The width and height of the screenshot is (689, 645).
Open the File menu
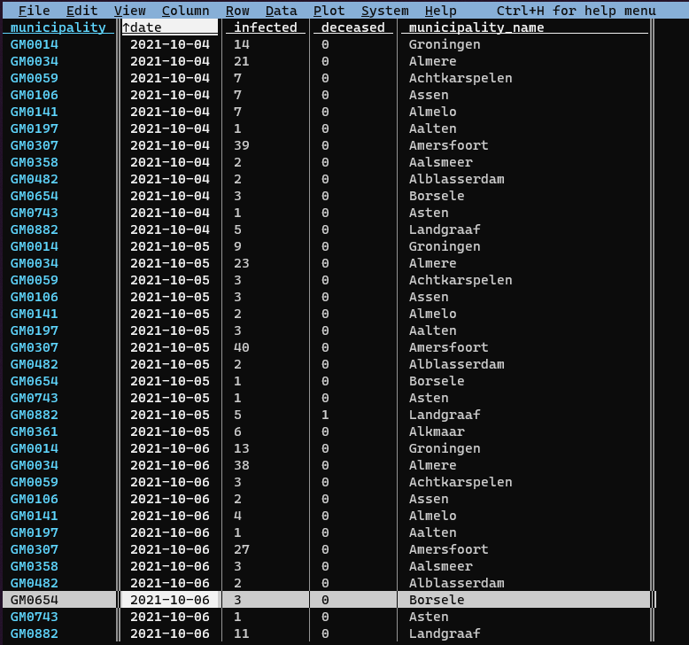[34, 11]
